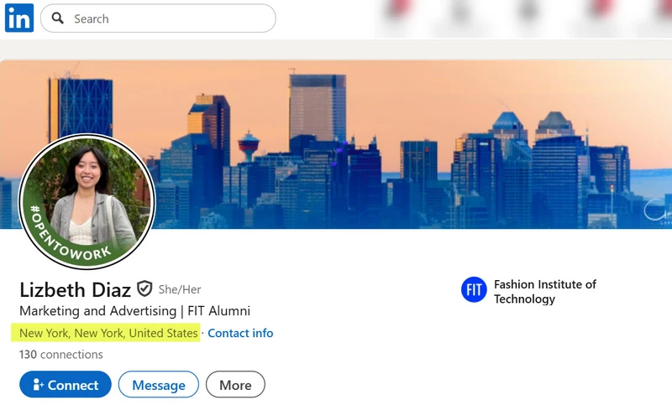Click the Message button
672x405 pixels.
point(159,385)
